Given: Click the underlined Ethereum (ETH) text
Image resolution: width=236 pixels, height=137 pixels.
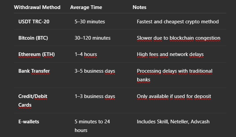Looking at the screenshot, I should tap(36, 54).
